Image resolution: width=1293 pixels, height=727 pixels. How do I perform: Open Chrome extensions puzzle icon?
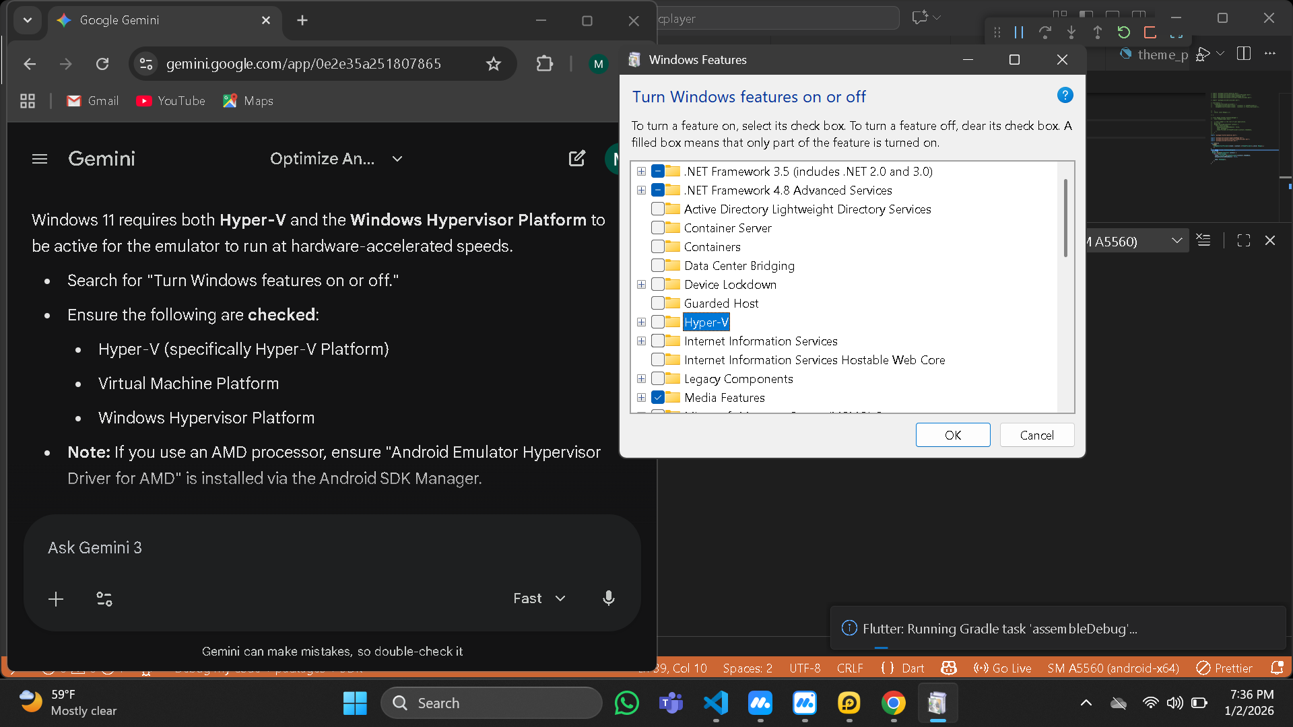(x=544, y=64)
